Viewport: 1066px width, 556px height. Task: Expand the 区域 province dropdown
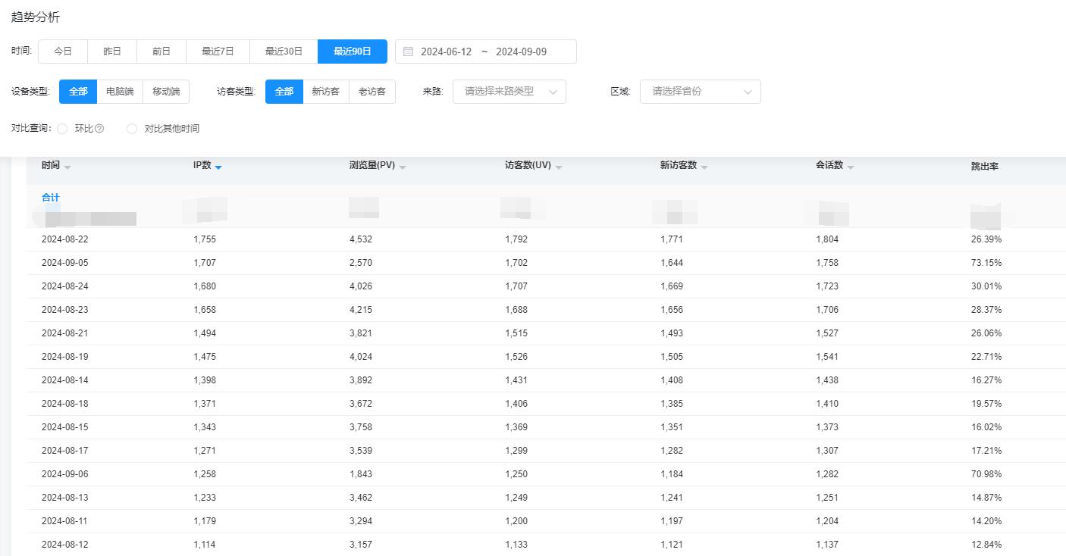point(700,92)
